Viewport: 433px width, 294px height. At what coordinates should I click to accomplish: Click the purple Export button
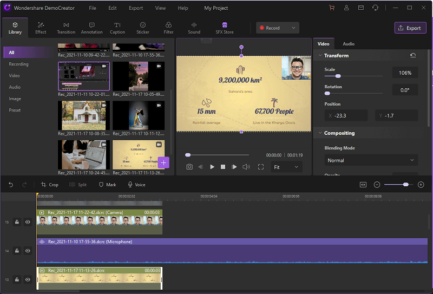coord(410,28)
